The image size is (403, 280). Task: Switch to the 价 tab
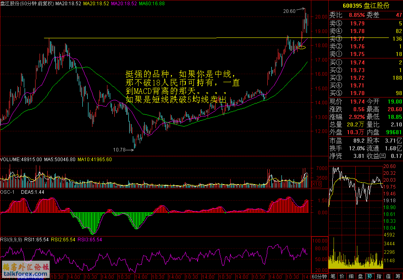[x=342, y=276]
